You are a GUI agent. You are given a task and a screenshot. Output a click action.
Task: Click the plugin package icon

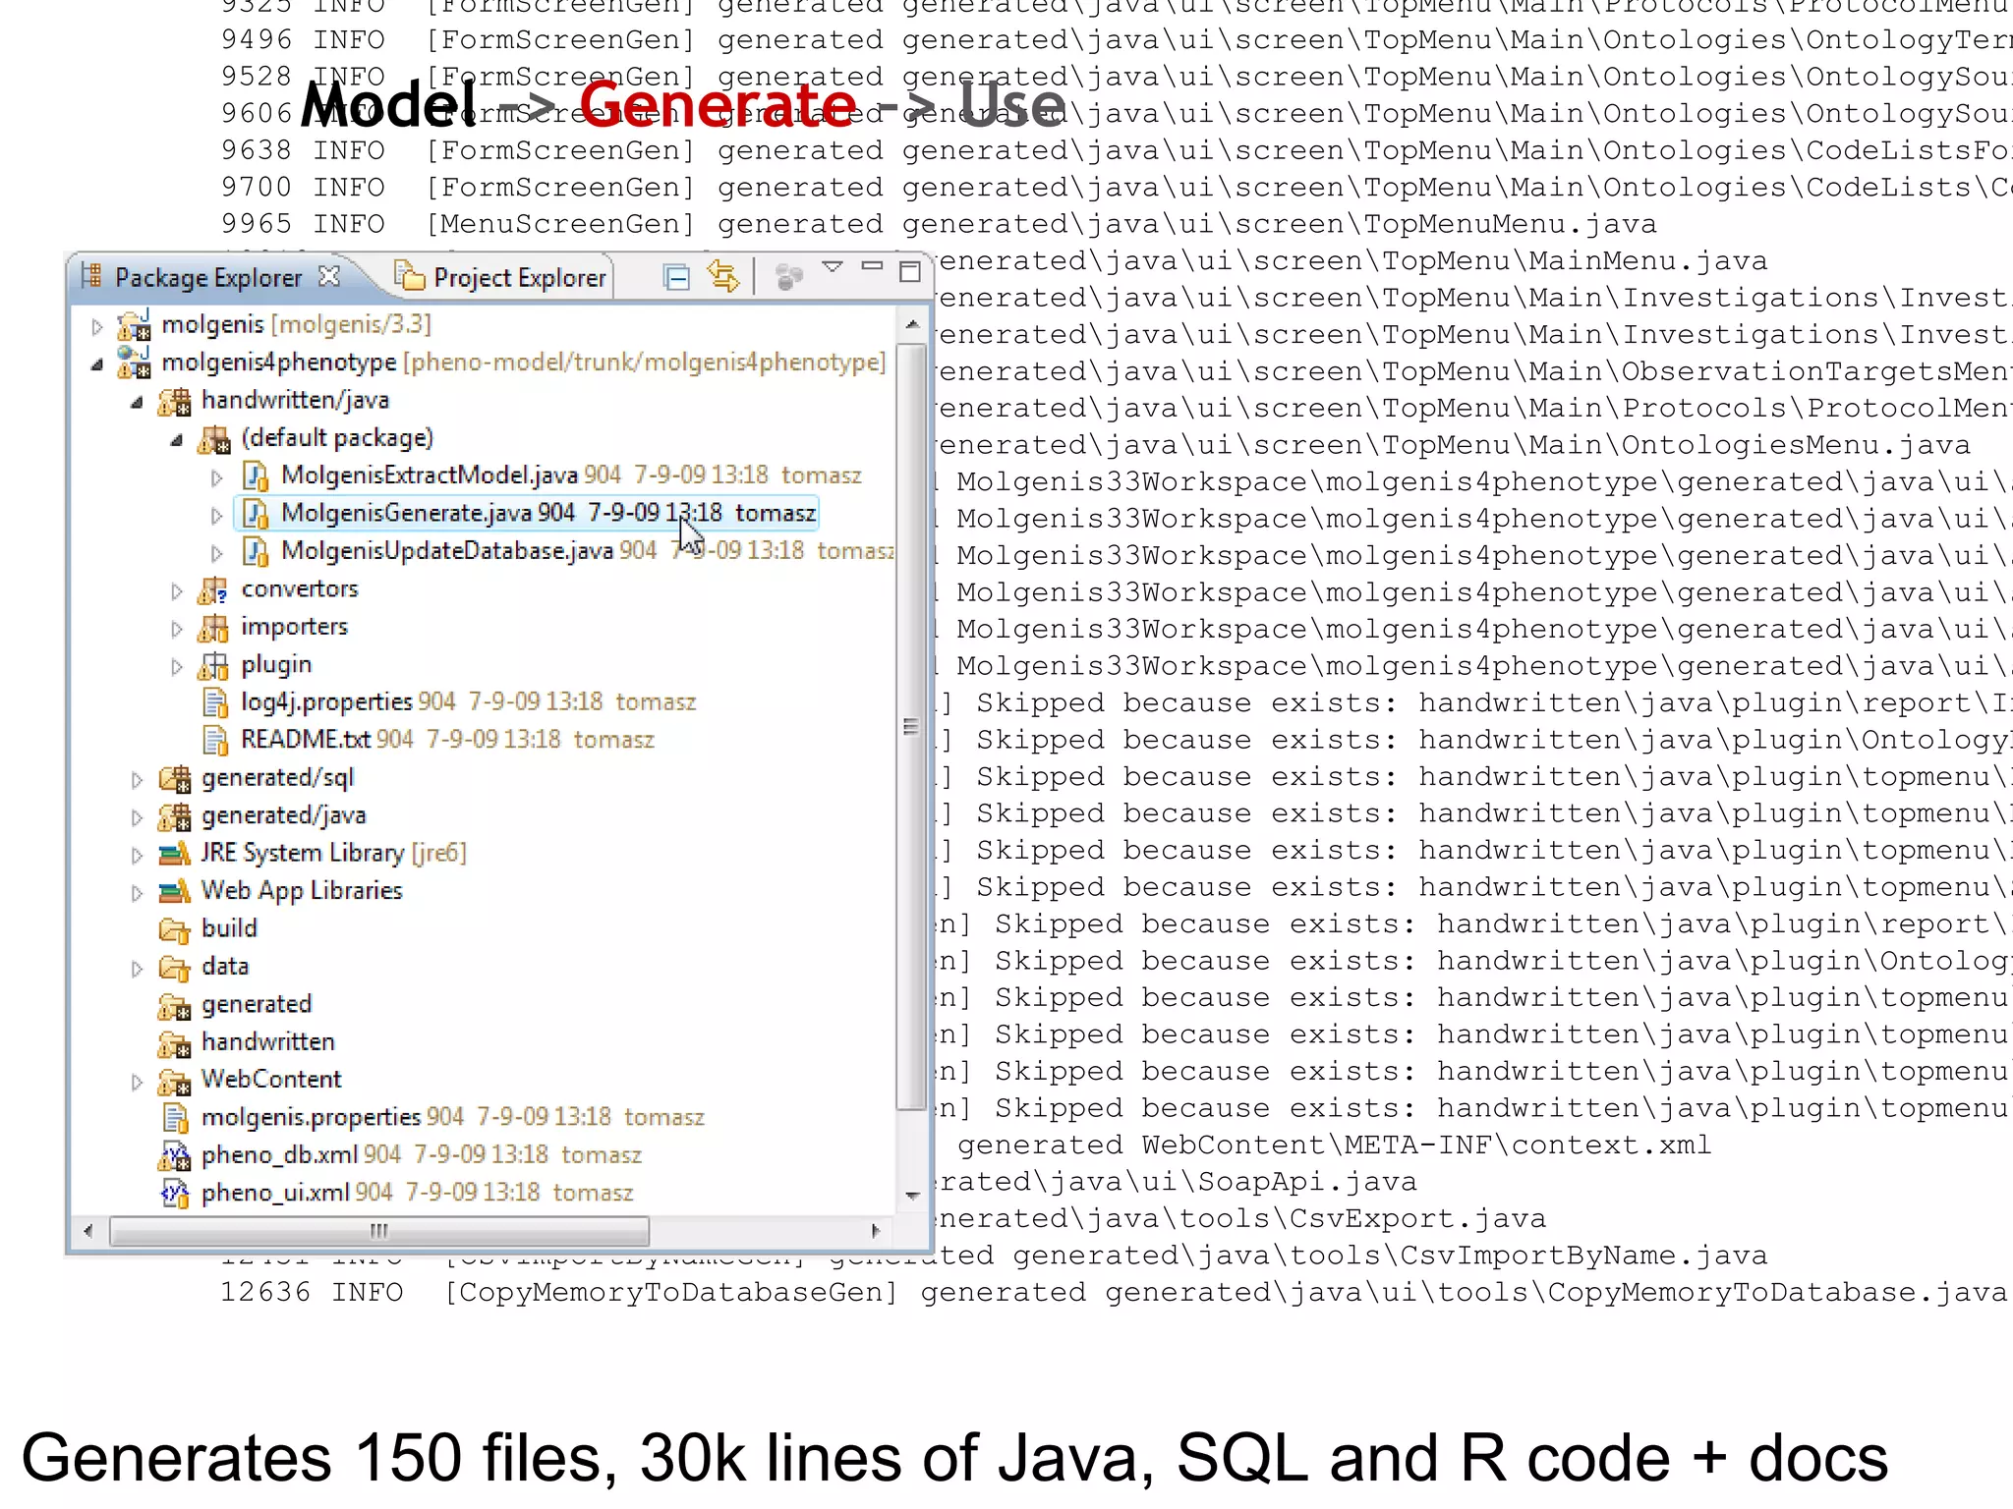pyautogui.click(x=213, y=666)
